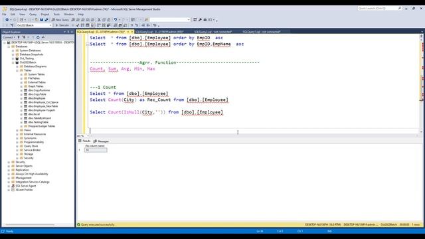Click the Uncomment Selected Lines icon

click(137, 25)
